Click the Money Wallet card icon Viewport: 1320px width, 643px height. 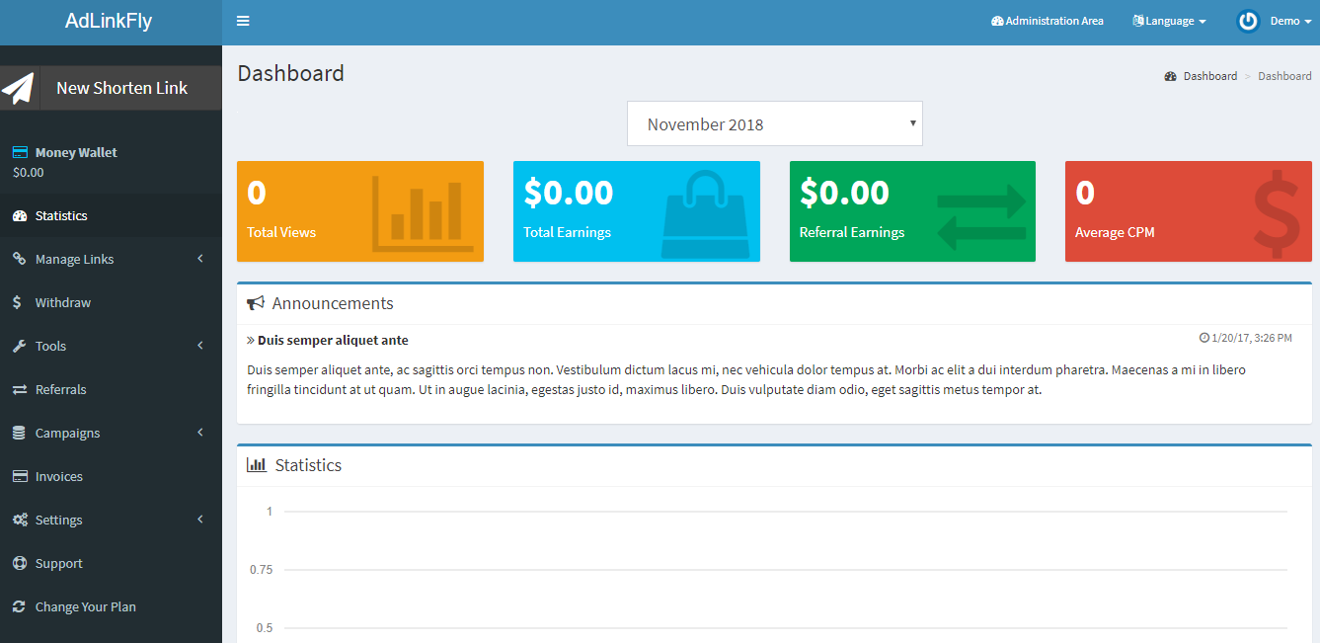(x=19, y=152)
